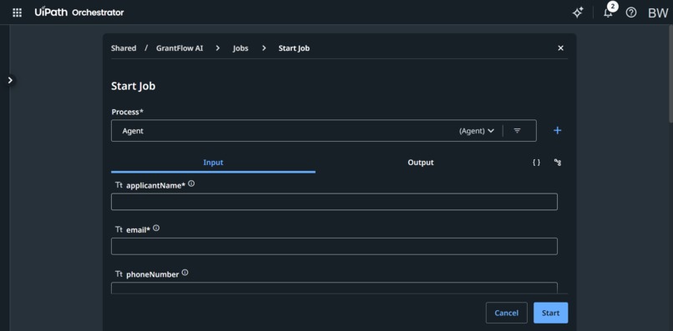
Task: Click the Process* label
Action: [x=128, y=112]
